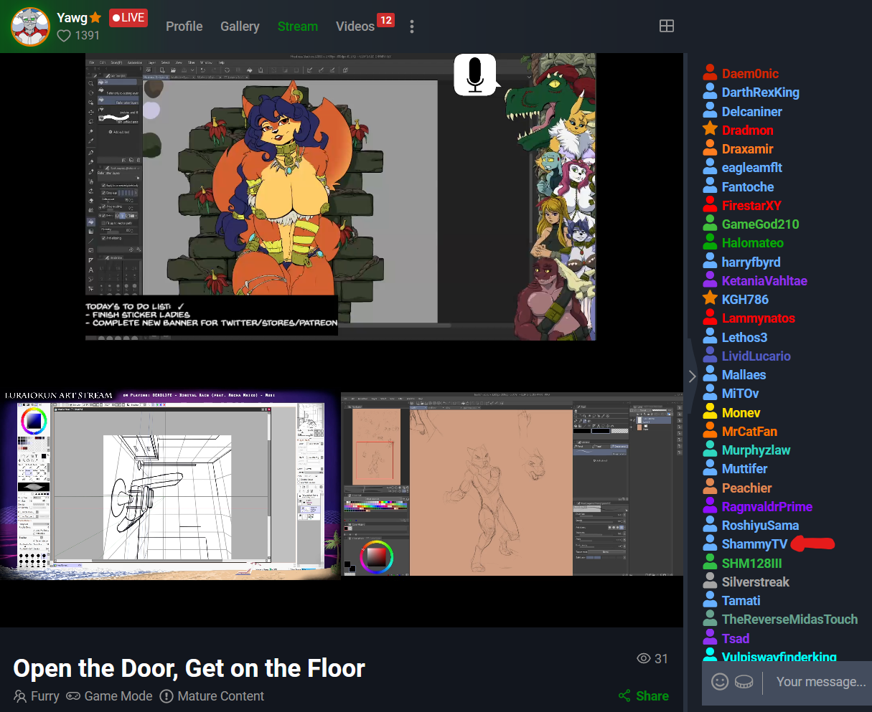
Task: Open the three-dot more options menu
Action: pyautogui.click(x=412, y=27)
